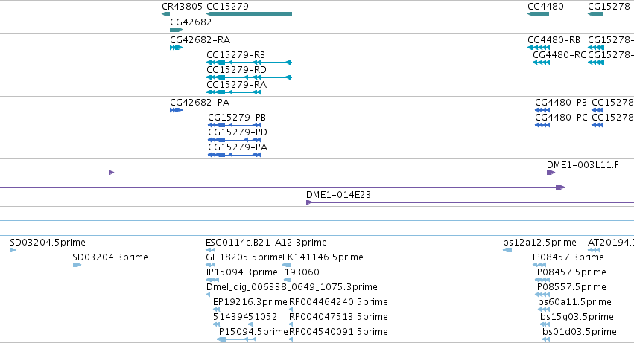Select transcript label CG42682-RA

tap(200, 40)
